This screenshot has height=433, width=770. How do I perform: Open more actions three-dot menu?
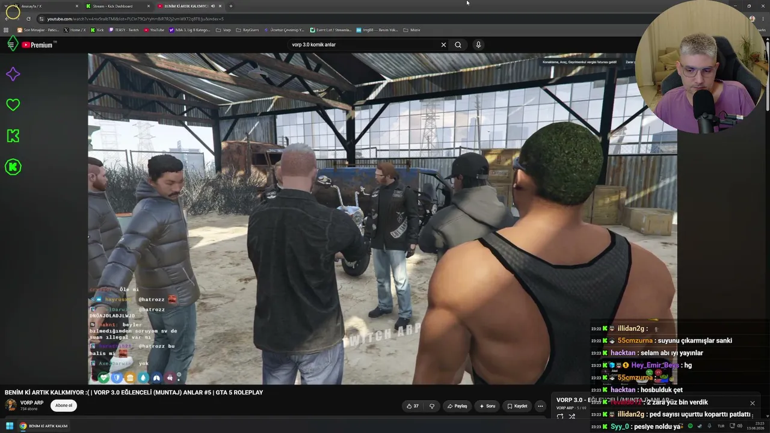point(540,406)
